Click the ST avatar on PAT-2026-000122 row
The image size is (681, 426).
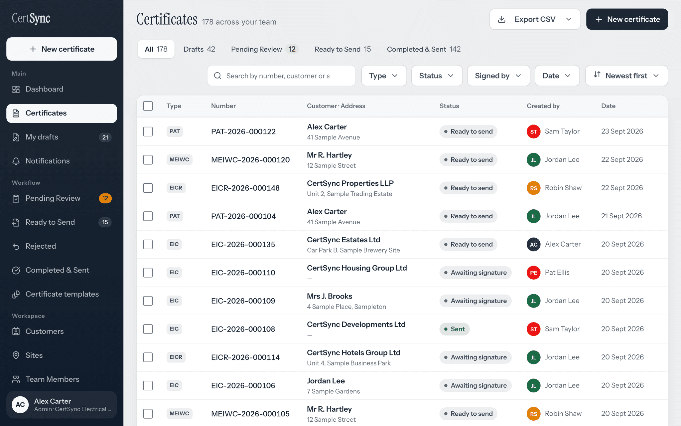coord(534,131)
